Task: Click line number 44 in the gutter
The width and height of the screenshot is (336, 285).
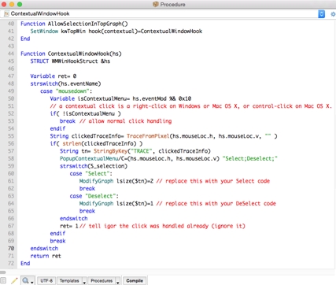Action: click(11, 54)
